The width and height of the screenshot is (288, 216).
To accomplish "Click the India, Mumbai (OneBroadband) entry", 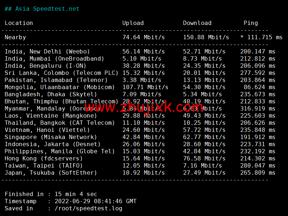I will pyautogui.click(x=54, y=59).
